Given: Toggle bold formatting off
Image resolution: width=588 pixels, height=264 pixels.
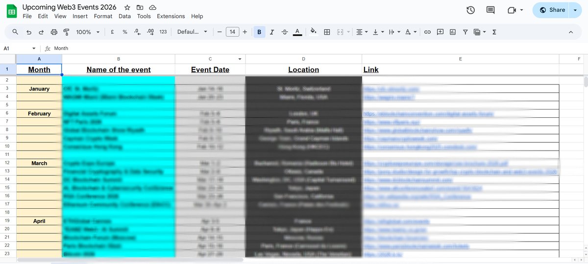Looking at the screenshot, I should pyautogui.click(x=259, y=32).
